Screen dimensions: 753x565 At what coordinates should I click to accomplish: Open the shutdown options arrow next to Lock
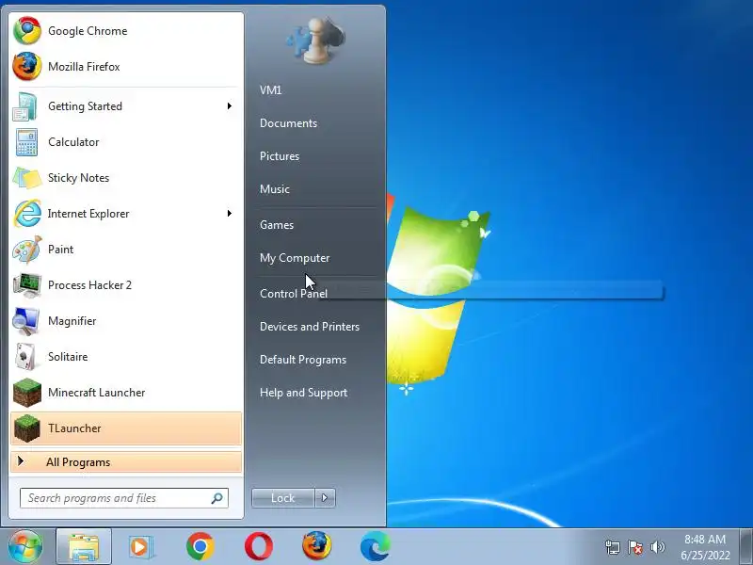(x=325, y=498)
